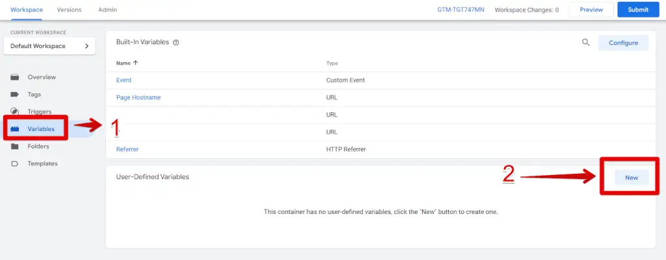Click the Built-In Variables heading
The image size is (666, 260).
pos(142,42)
